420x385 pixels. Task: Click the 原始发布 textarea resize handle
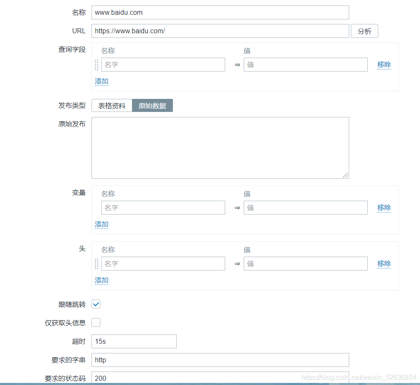345,175
